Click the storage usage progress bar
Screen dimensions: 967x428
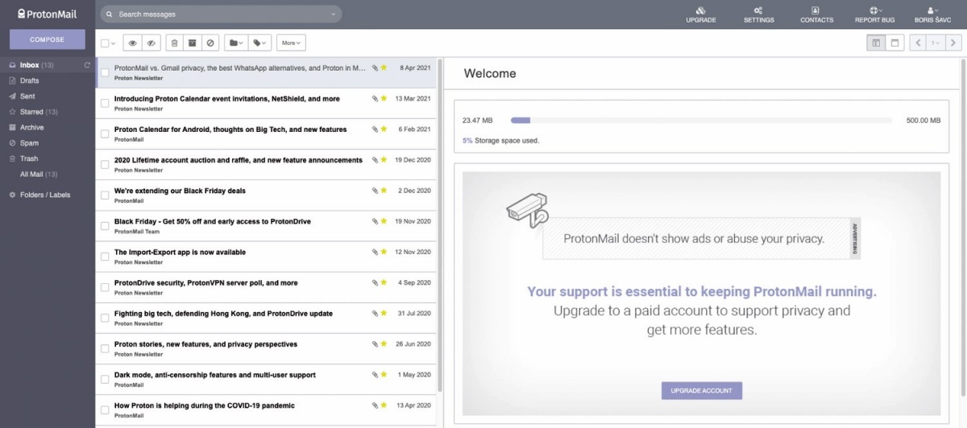pyautogui.click(x=701, y=121)
